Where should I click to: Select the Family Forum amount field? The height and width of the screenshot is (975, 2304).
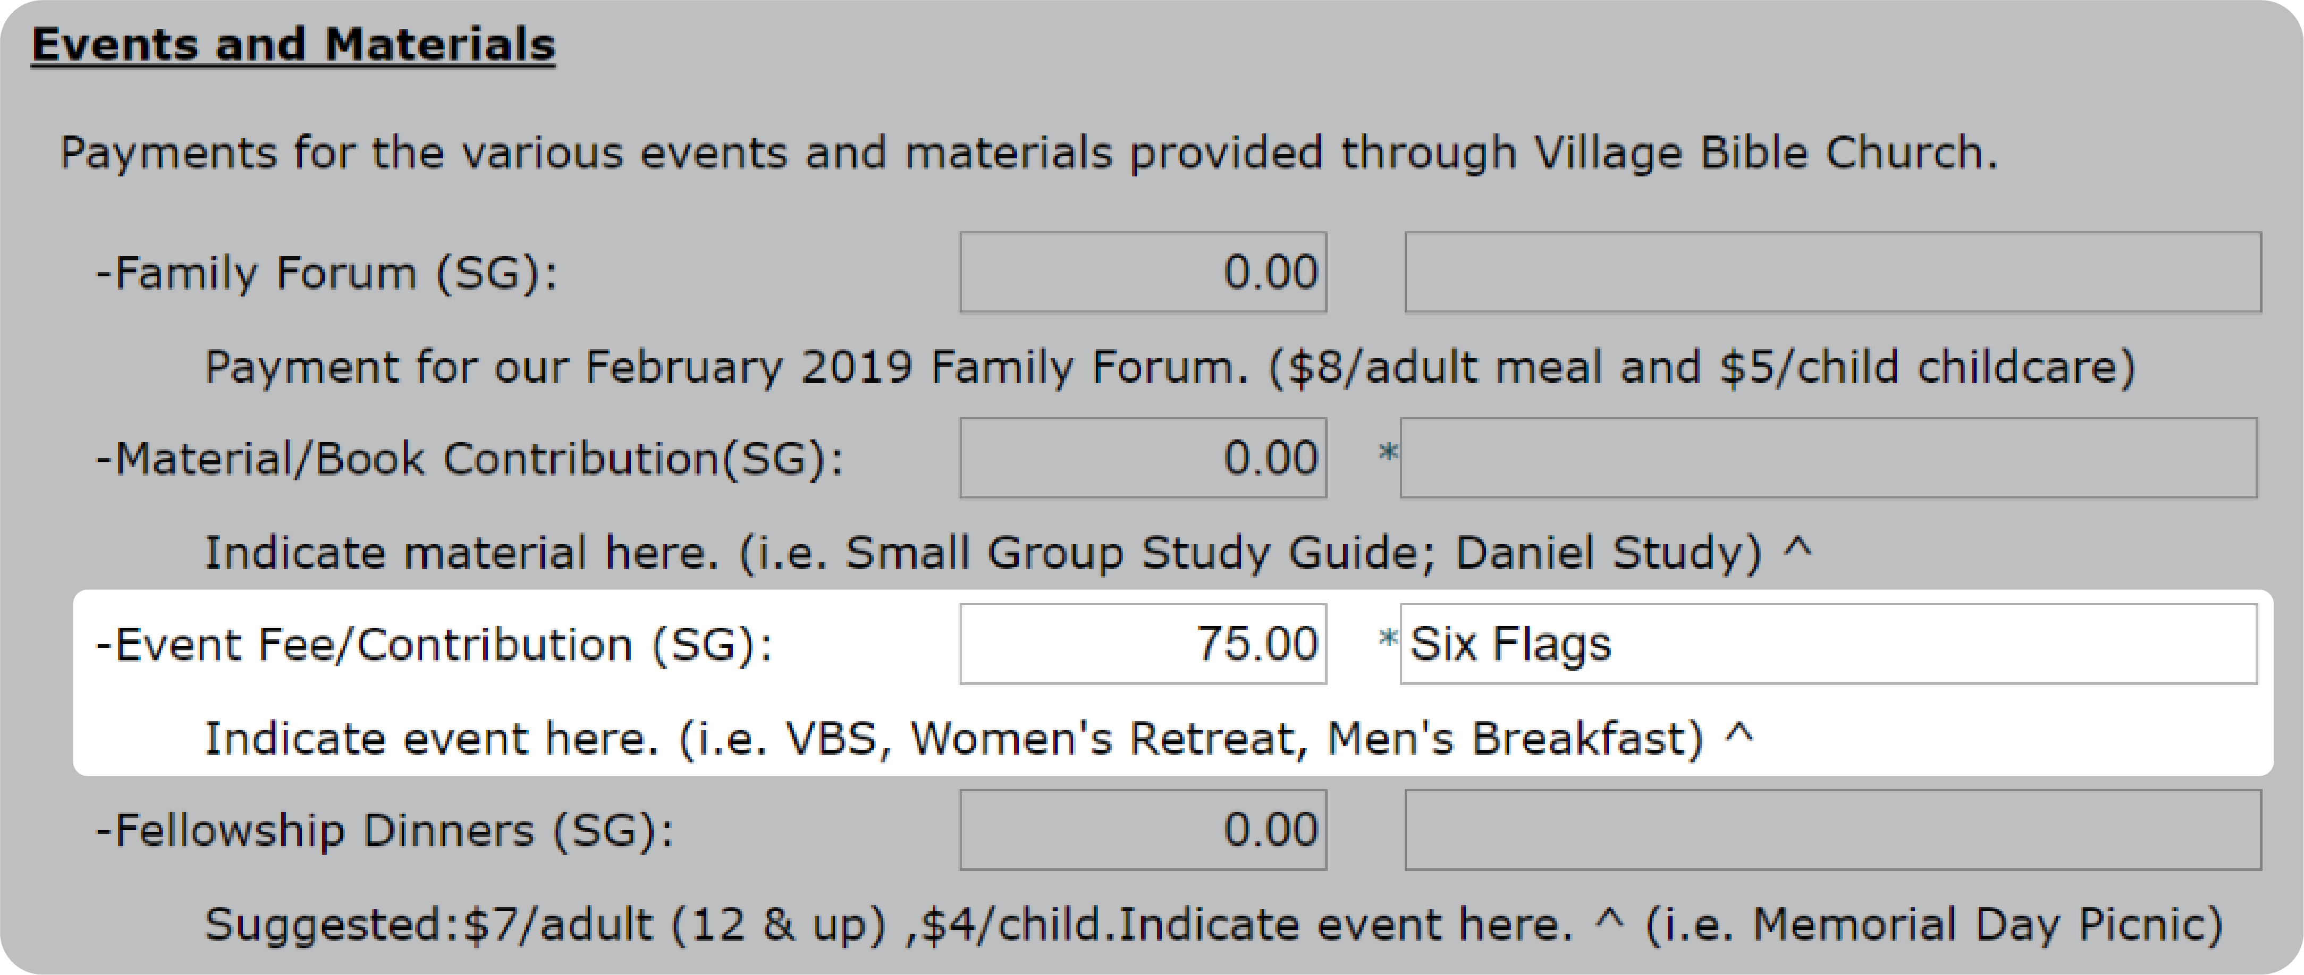(1143, 272)
